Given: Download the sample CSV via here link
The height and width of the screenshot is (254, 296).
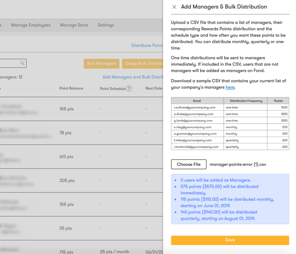Looking at the screenshot, I should click(x=230, y=87).
